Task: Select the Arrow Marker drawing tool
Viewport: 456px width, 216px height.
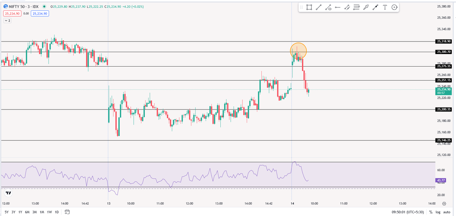Action: 366,7
